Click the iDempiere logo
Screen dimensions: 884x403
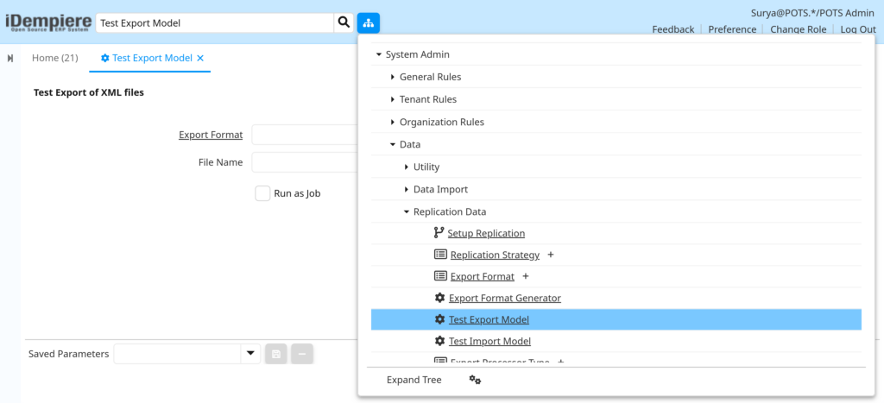point(48,22)
